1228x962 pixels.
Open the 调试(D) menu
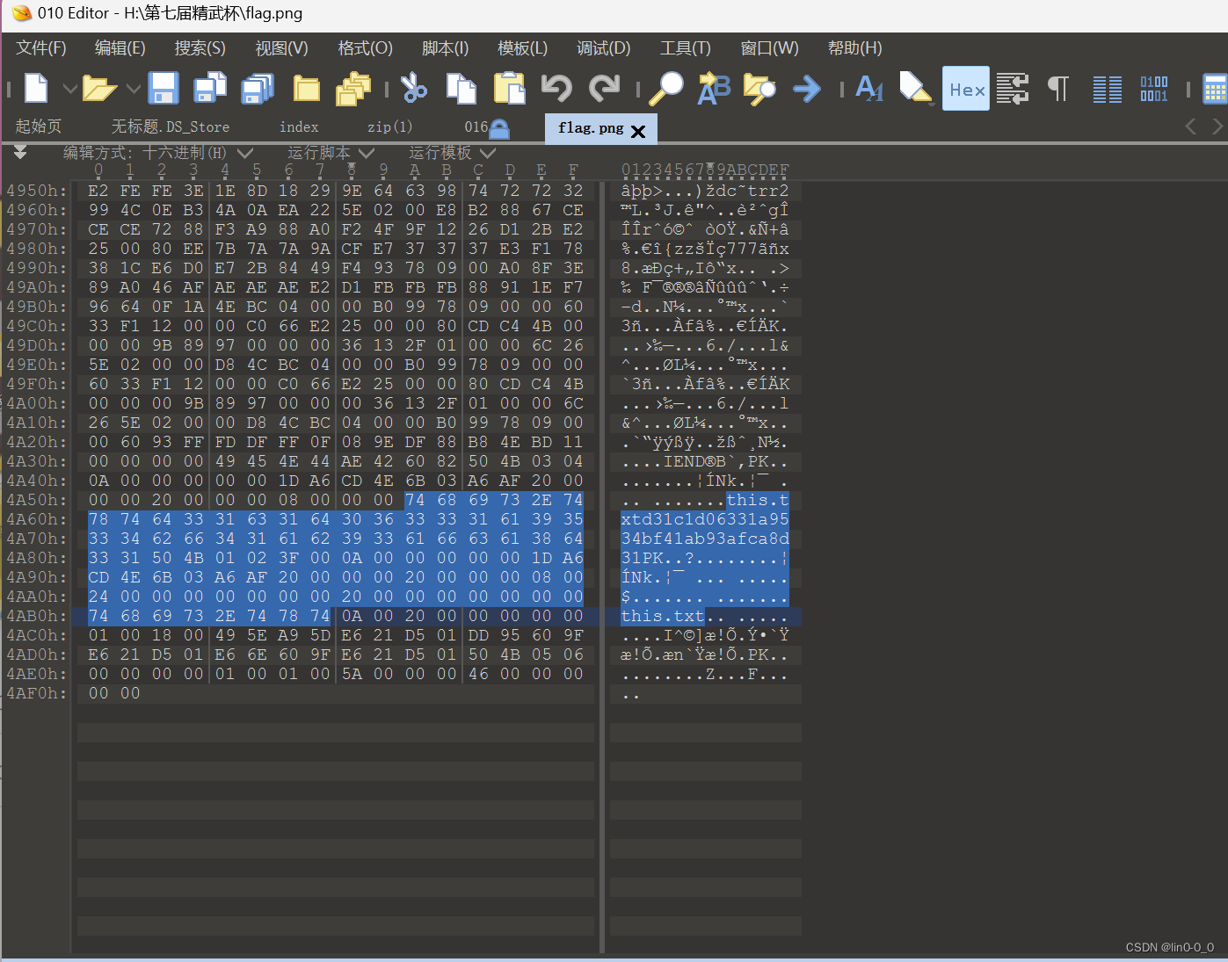(x=604, y=48)
